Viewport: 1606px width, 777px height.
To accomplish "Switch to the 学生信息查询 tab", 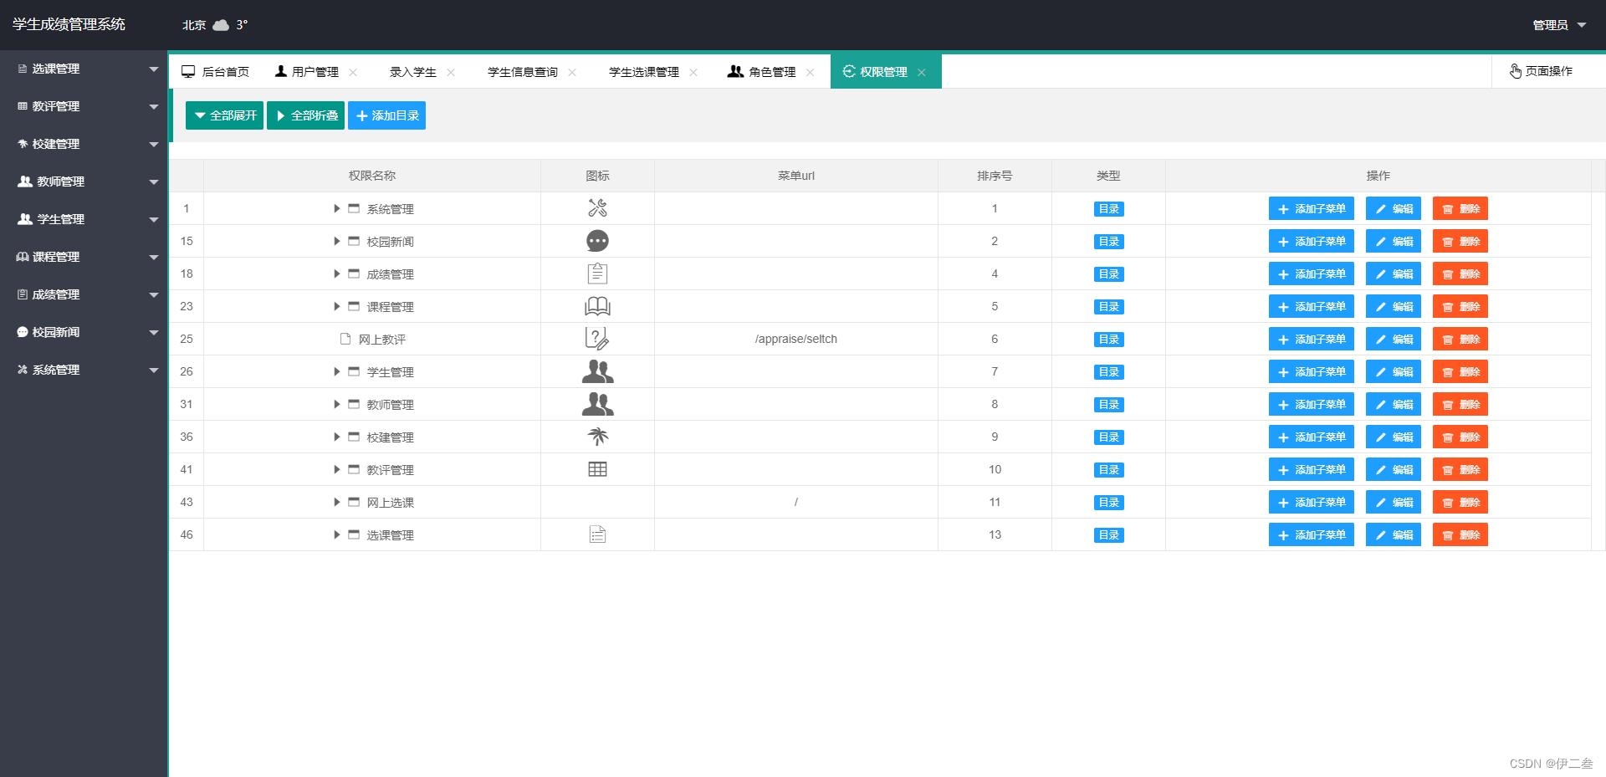I will [x=523, y=72].
